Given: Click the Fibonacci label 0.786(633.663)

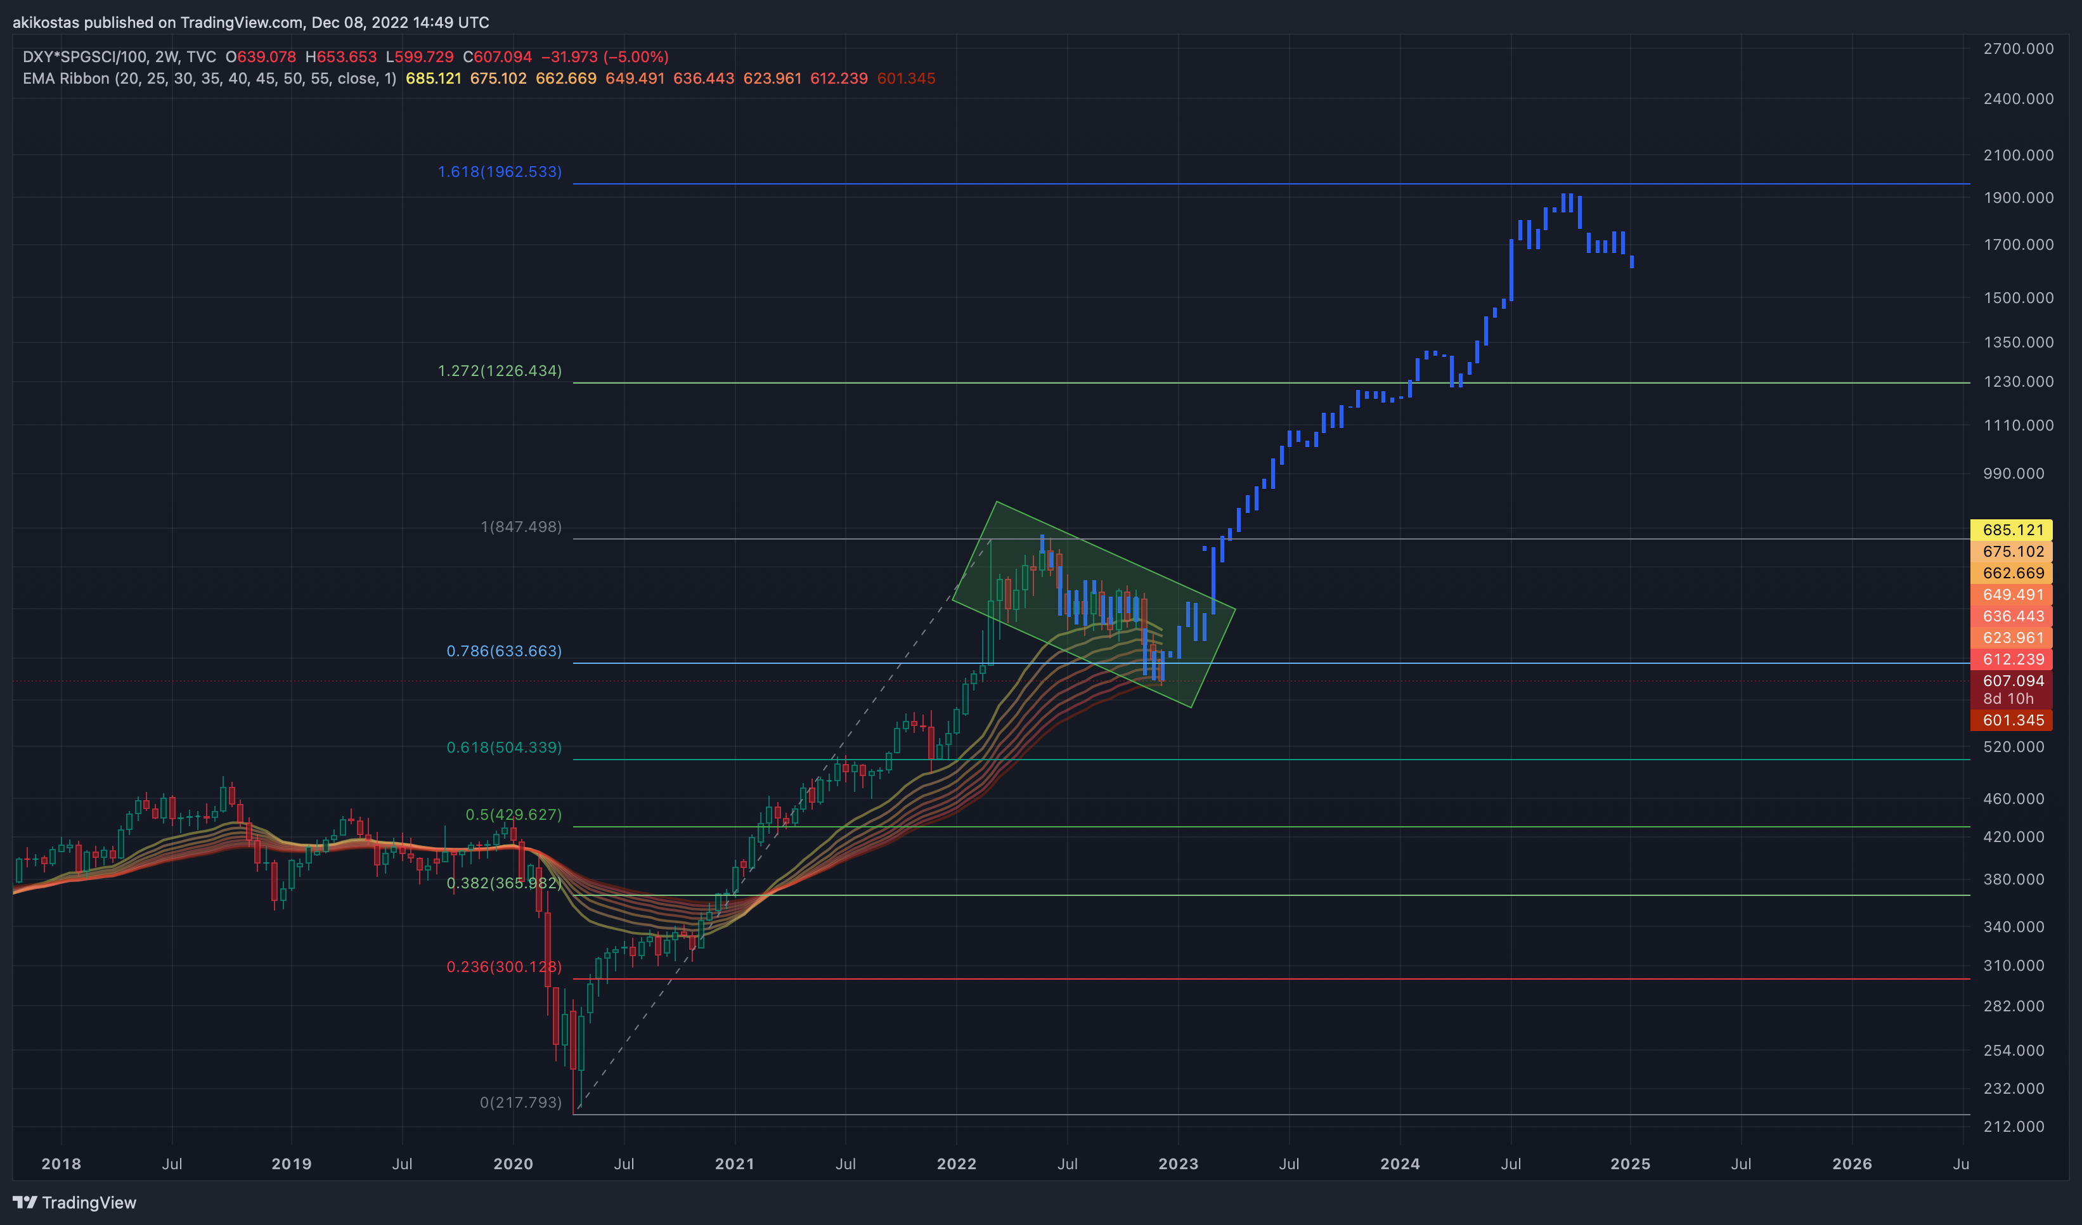Looking at the screenshot, I should (x=504, y=651).
